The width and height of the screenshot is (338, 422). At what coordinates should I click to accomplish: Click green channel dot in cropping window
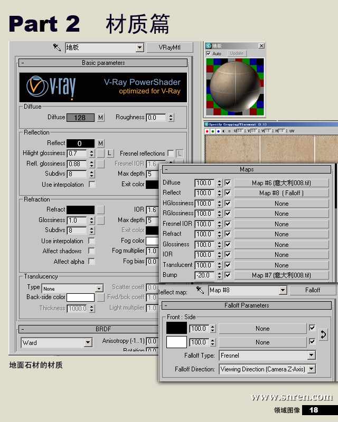[213, 131]
